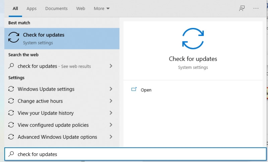Click Check for updates title in preview pane
The image size is (268, 162).
click(x=193, y=59)
